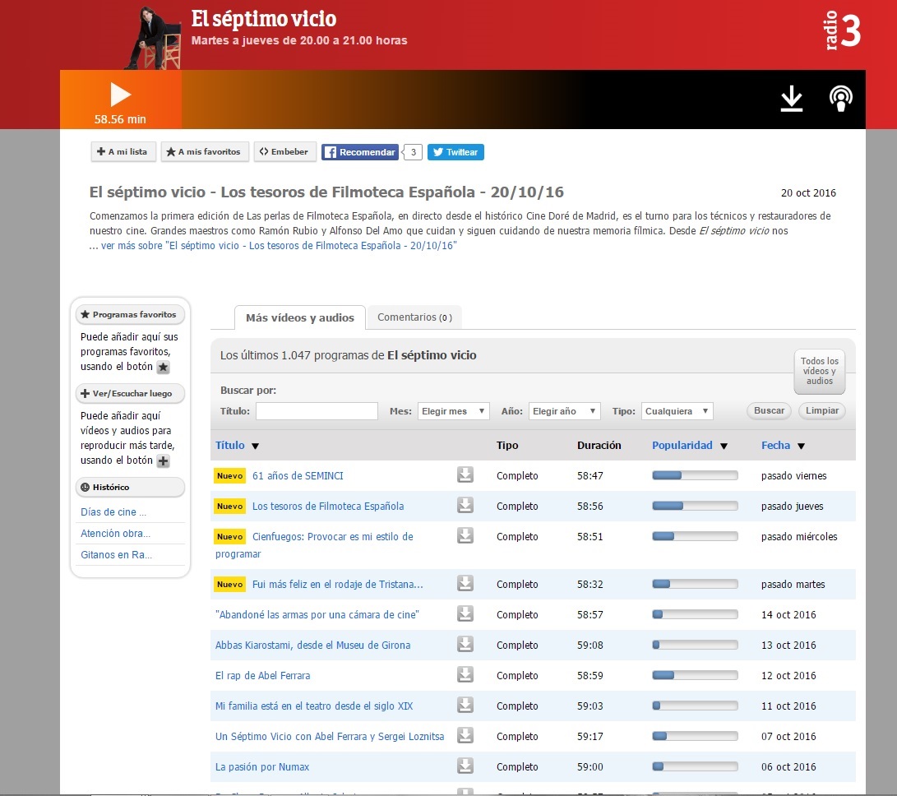Switch to Comentarios tab
The width and height of the screenshot is (897, 796).
click(414, 317)
